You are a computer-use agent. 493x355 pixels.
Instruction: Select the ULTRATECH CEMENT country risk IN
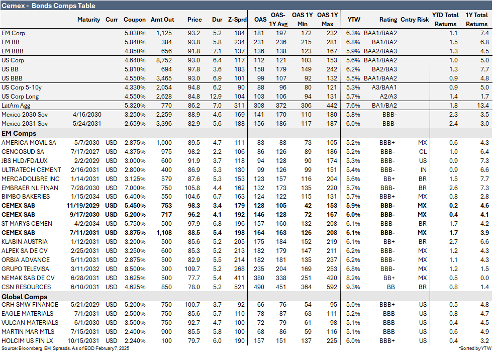click(424, 170)
